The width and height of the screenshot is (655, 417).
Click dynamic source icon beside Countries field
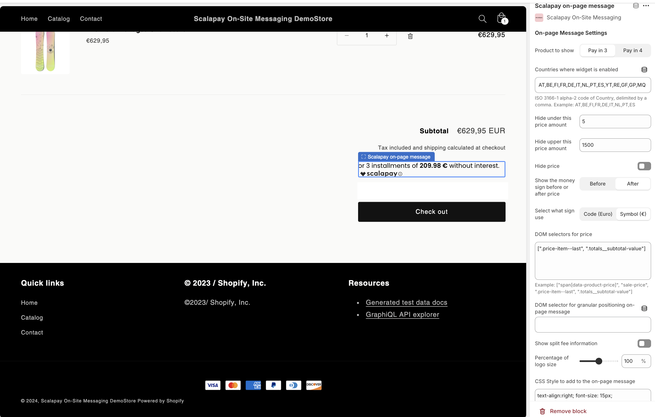coord(644,70)
